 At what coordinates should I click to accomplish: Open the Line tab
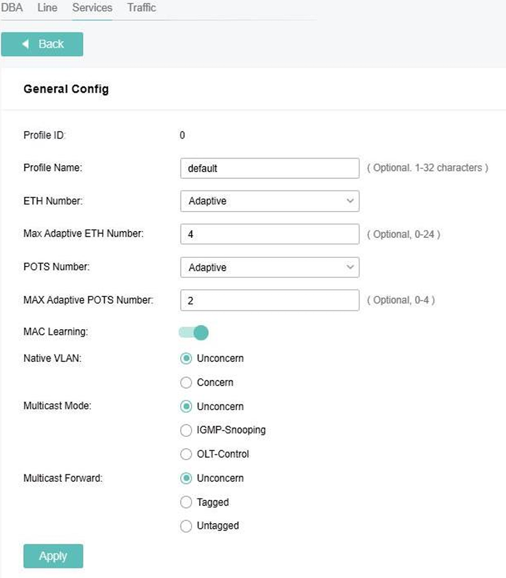(x=47, y=8)
